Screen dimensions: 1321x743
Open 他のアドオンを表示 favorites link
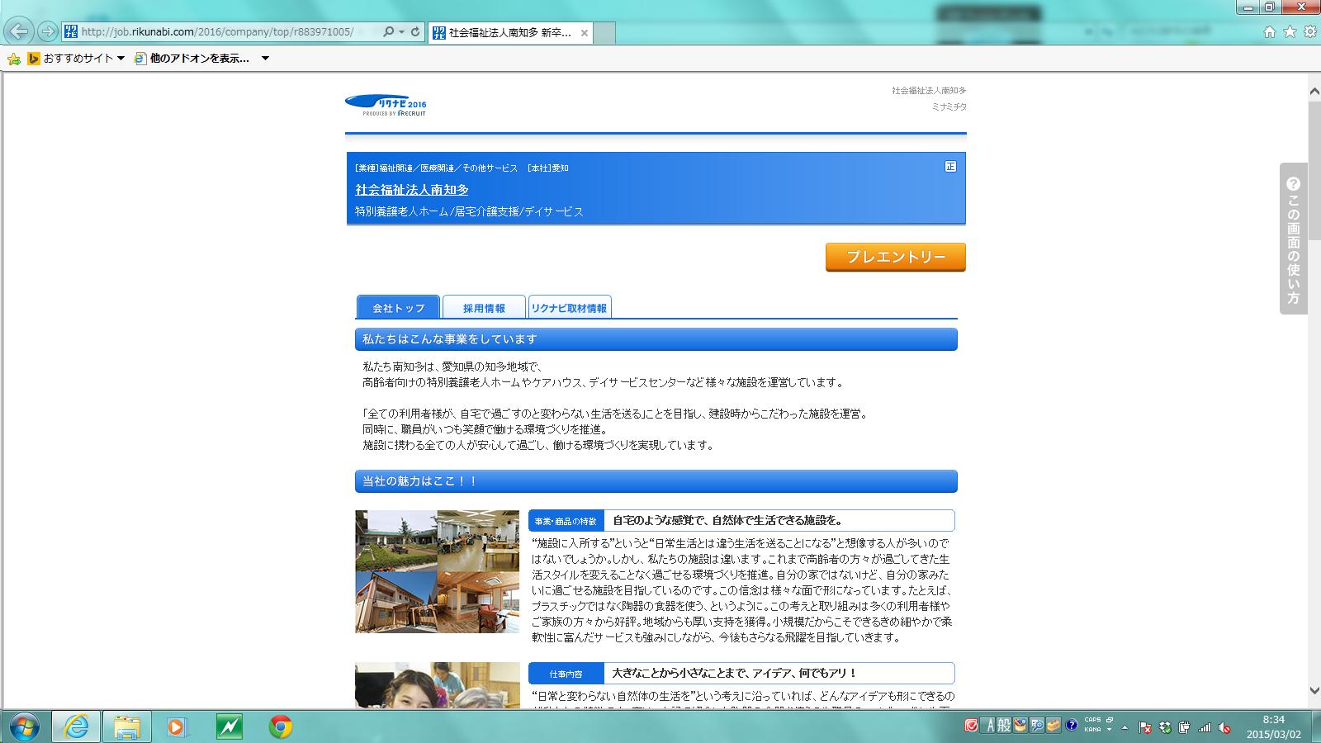pos(192,59)
